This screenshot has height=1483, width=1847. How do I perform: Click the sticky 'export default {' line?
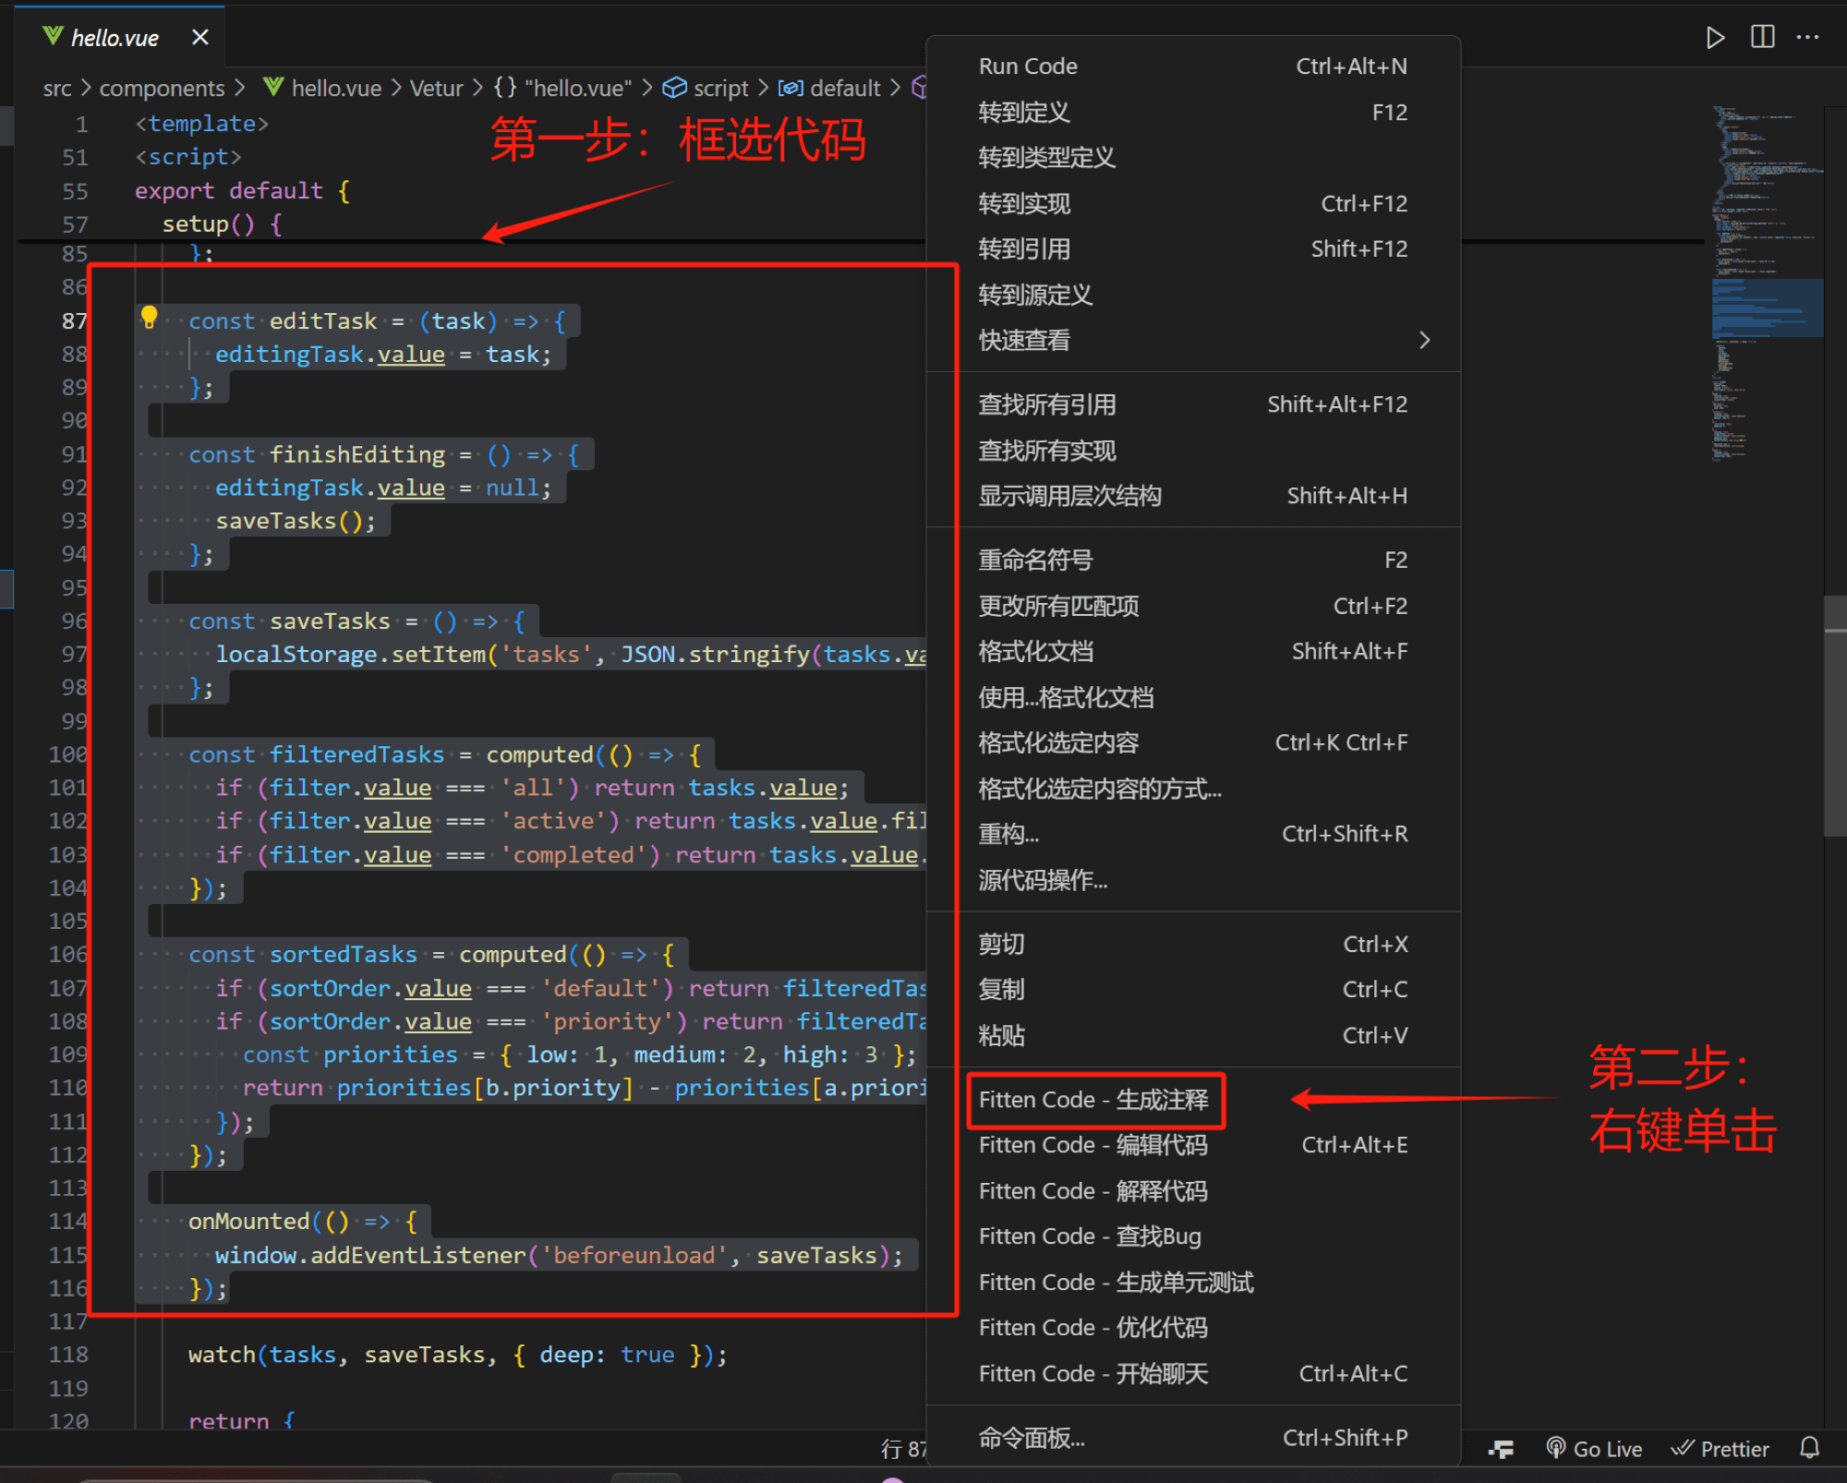[x=242, y=191]
